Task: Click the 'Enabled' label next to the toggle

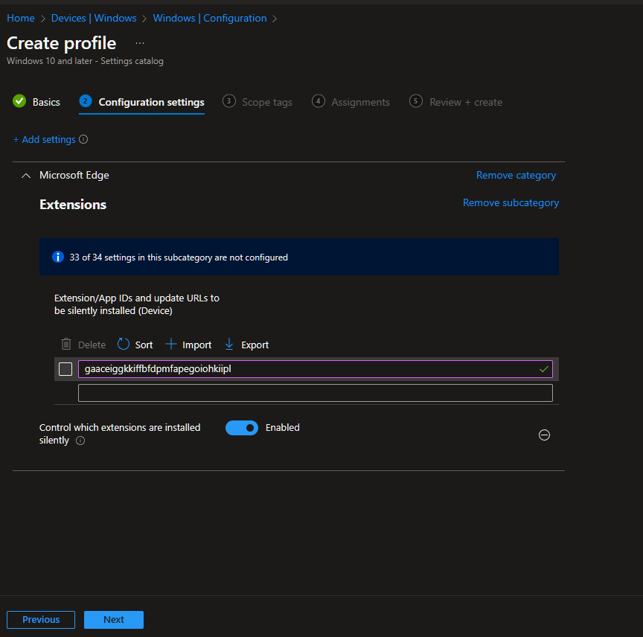Action: point(283,427)
